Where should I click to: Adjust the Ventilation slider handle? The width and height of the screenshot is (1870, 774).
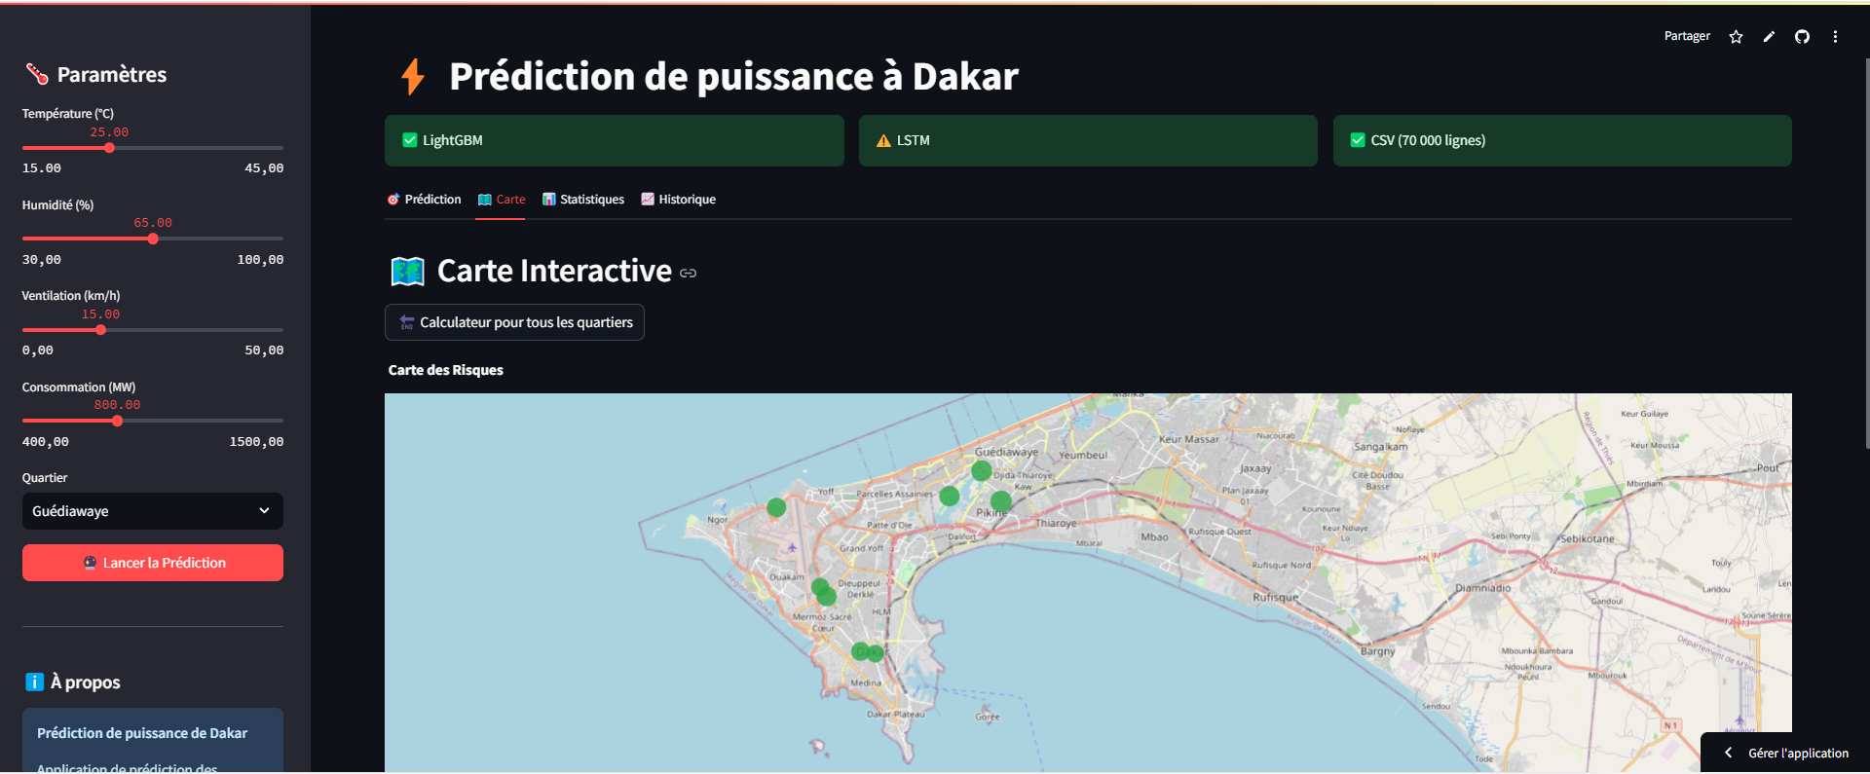tap(100, 330)
